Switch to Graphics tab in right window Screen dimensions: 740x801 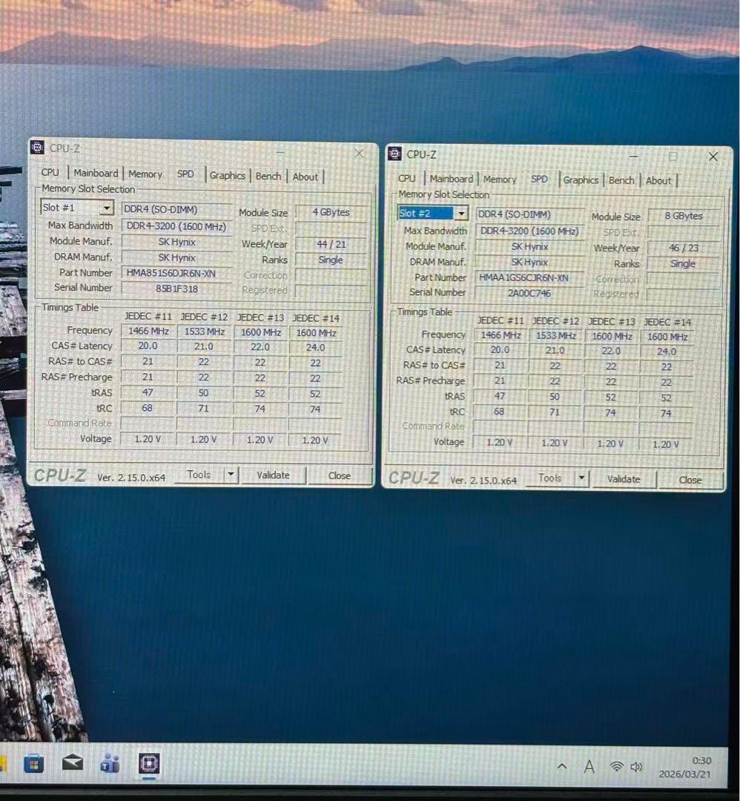tap(581, 180)
